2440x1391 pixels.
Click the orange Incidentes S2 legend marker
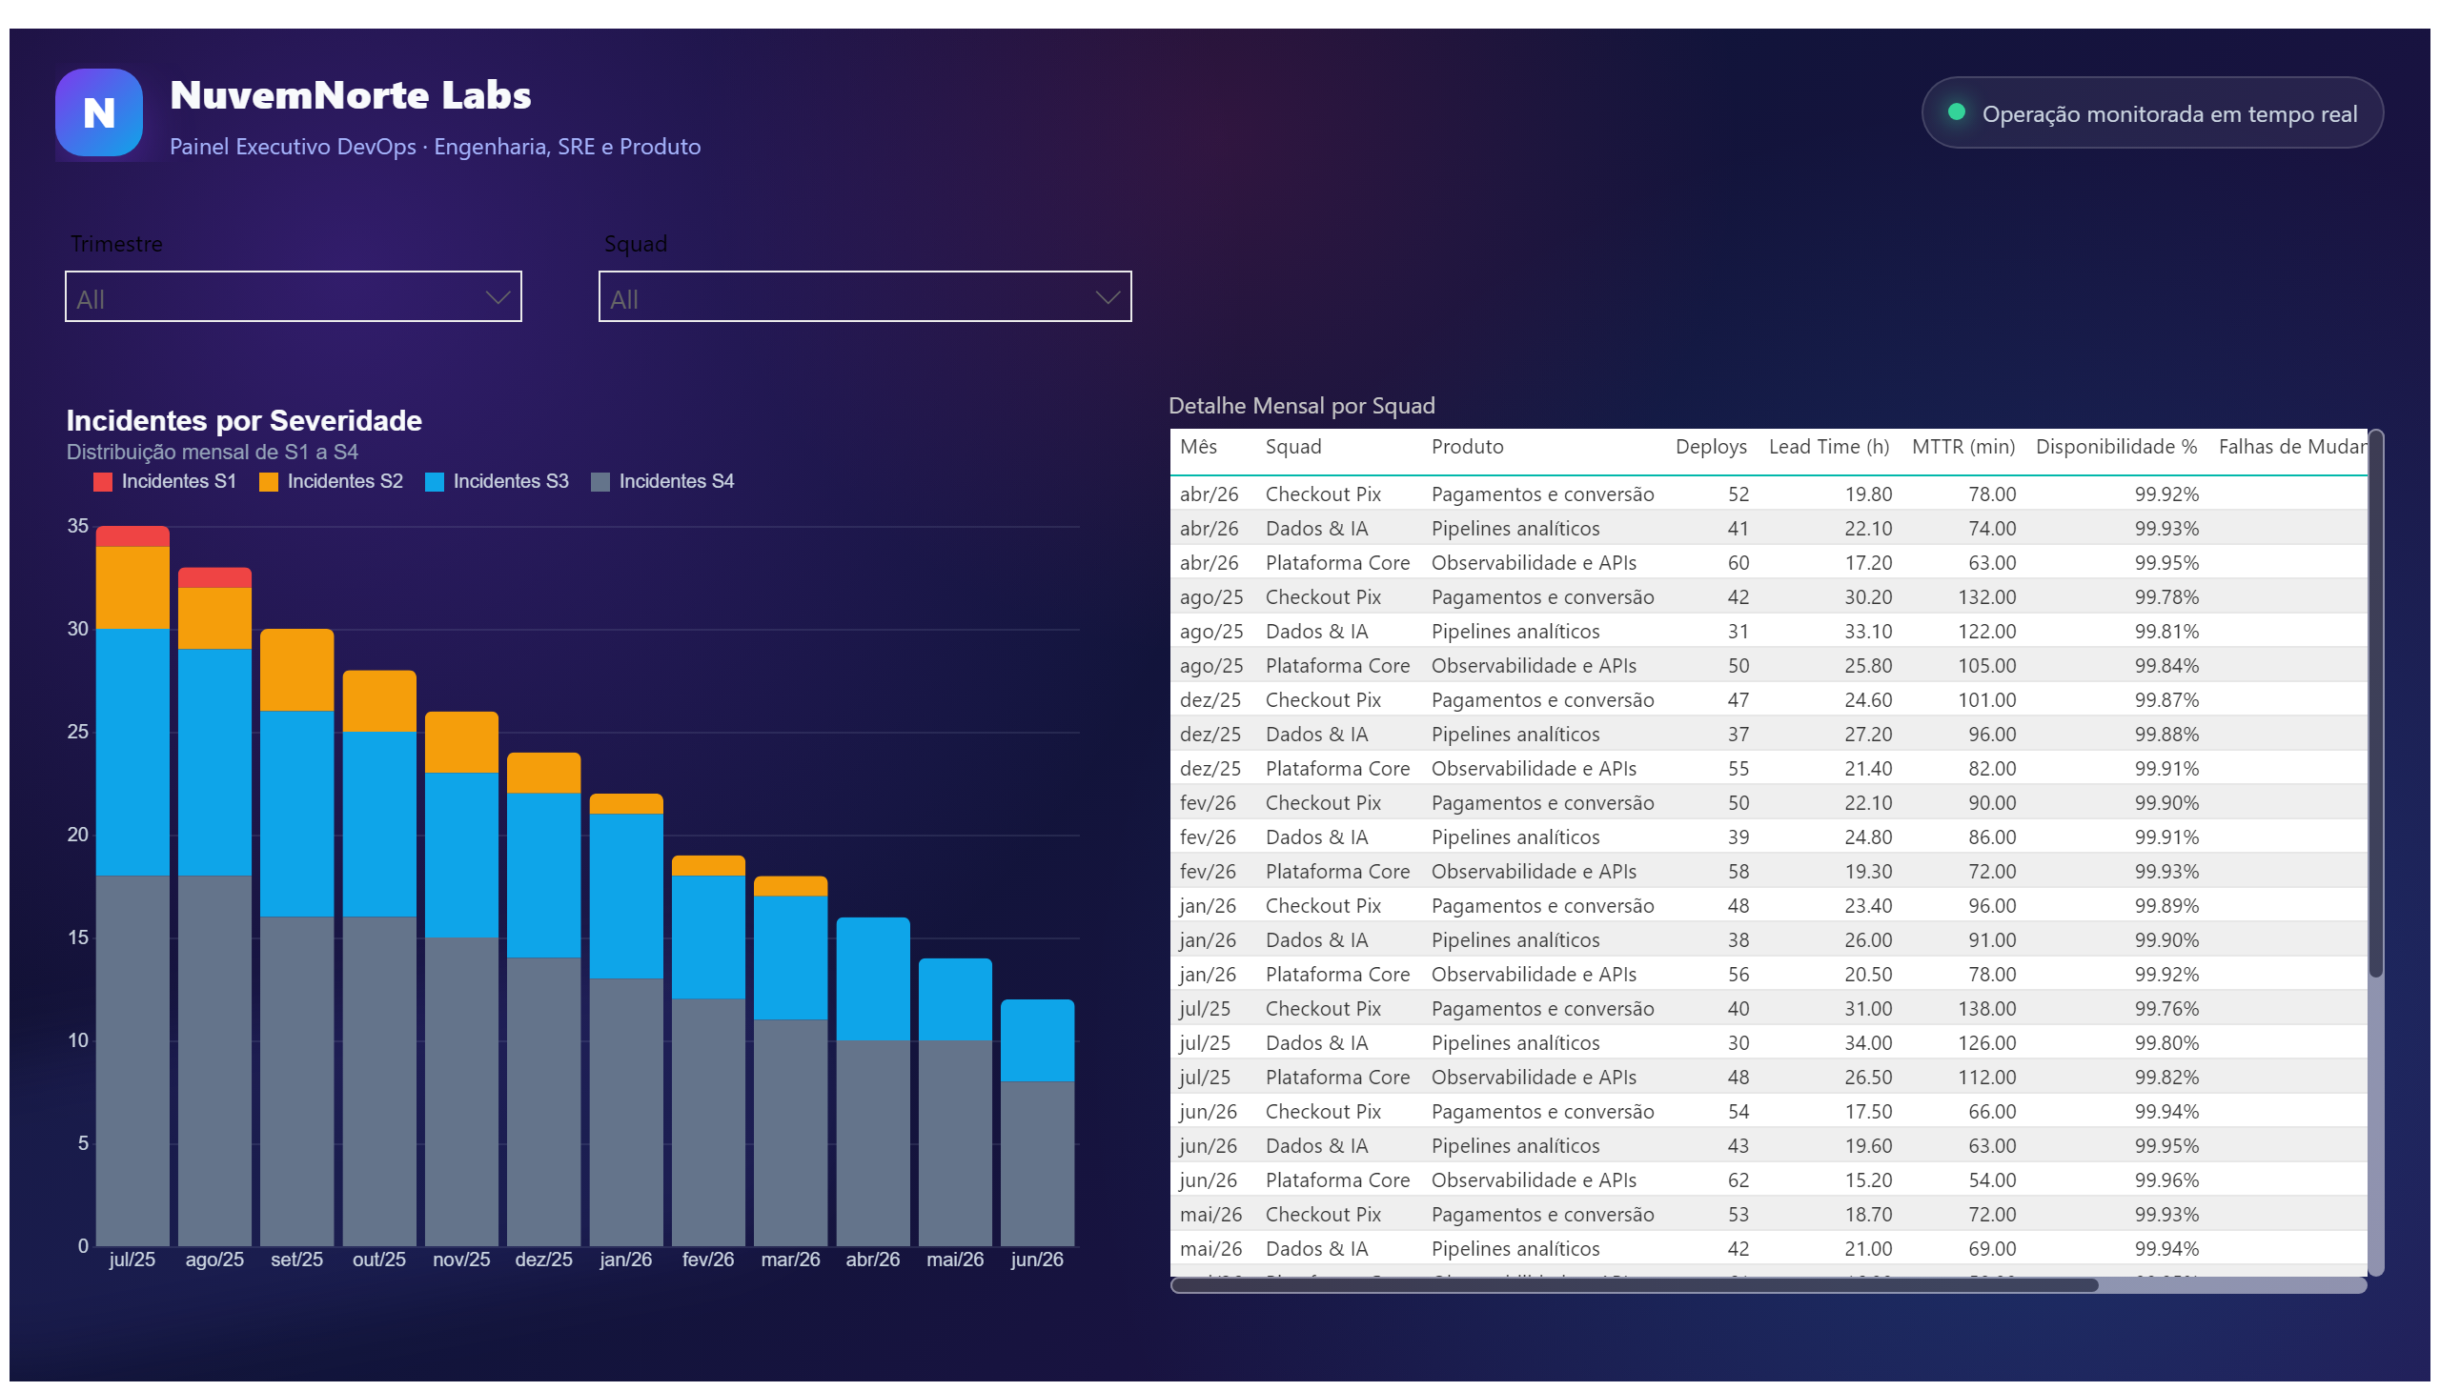click(x=269, y=481)
